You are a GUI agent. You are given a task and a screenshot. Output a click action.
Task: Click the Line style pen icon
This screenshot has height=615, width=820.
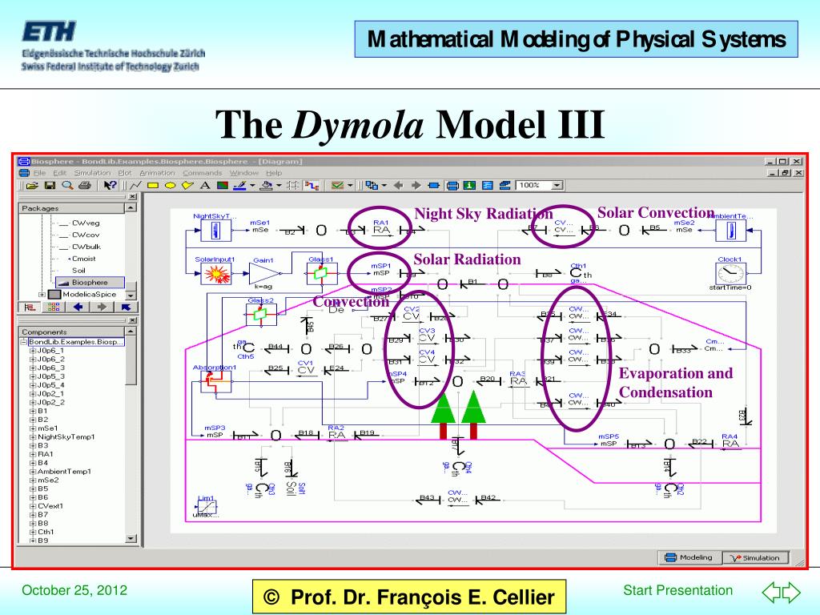coord(239,185)
